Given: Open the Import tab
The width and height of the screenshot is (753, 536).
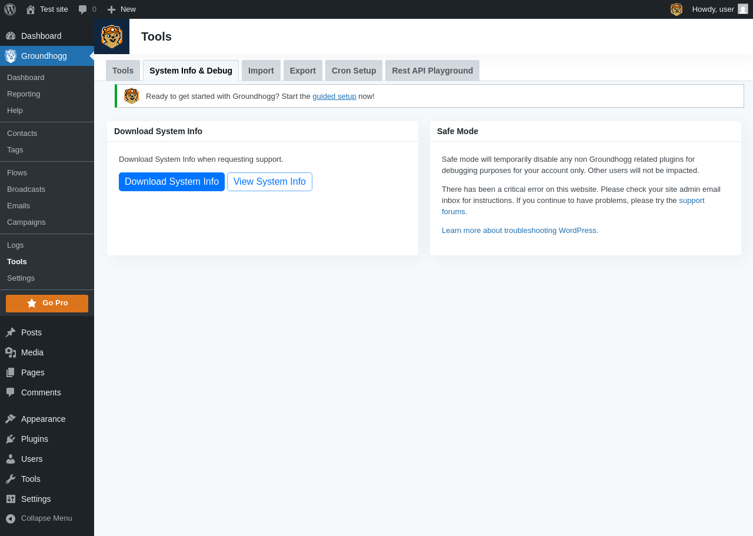Looking at the screenshot, I should [261, 71].
